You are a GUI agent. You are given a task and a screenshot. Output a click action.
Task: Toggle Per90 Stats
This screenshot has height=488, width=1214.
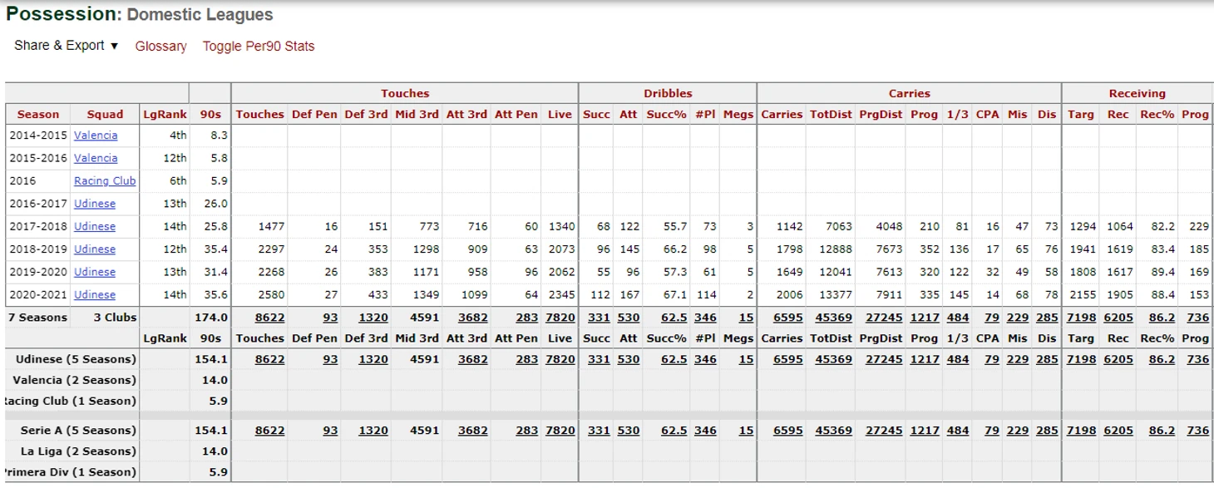[259, 47]
